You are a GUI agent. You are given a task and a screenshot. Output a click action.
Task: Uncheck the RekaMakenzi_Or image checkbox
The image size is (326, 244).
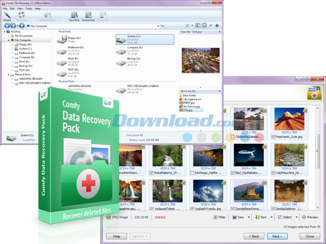(x=152, y=173)
